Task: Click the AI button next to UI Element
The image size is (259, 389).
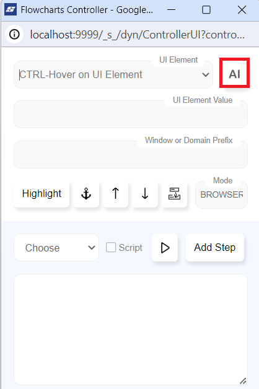Action: point(234,74)
